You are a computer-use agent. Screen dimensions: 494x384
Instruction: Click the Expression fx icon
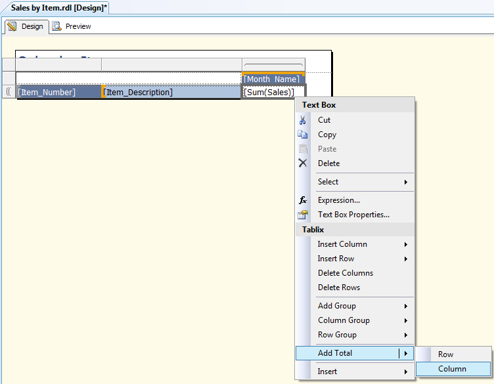[x=303, y=200]
